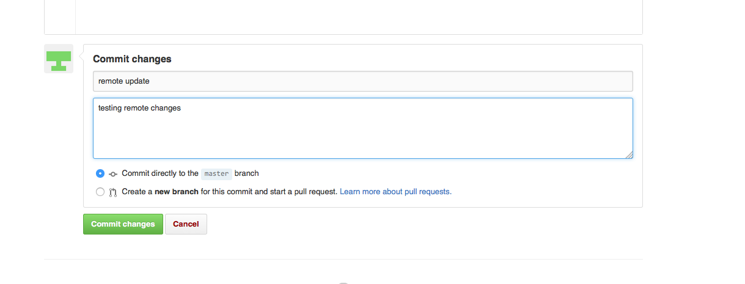
Task: Focus the 'testing remote changes' description box
Action: coord(362,128)
